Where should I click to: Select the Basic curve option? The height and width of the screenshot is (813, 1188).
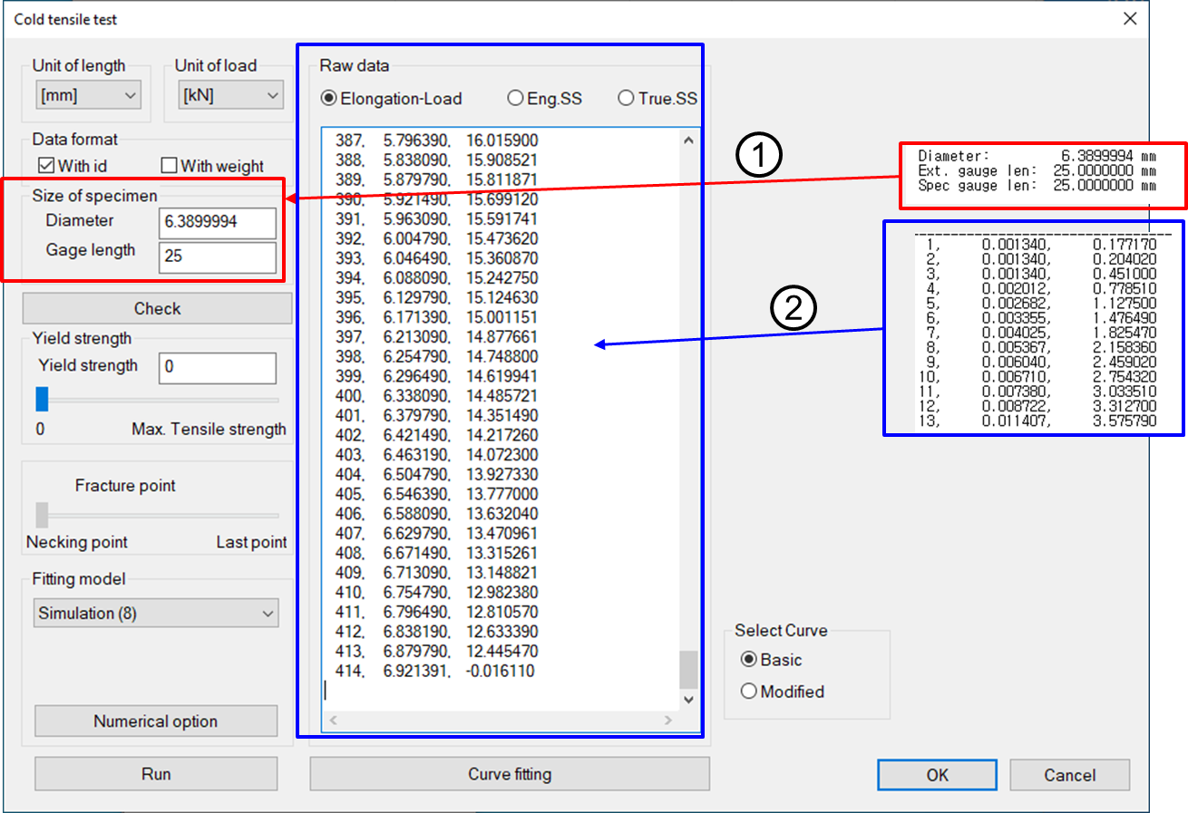click(x=749, y=660)
